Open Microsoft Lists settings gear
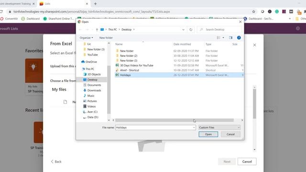The height and width of the screenshot is (172, 306). [297, 29]
